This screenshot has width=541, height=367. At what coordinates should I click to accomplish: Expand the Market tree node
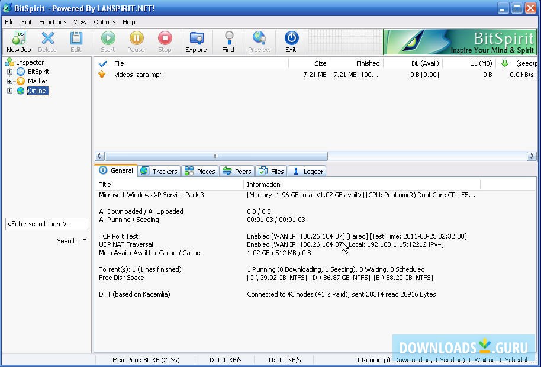click(9, 81)
